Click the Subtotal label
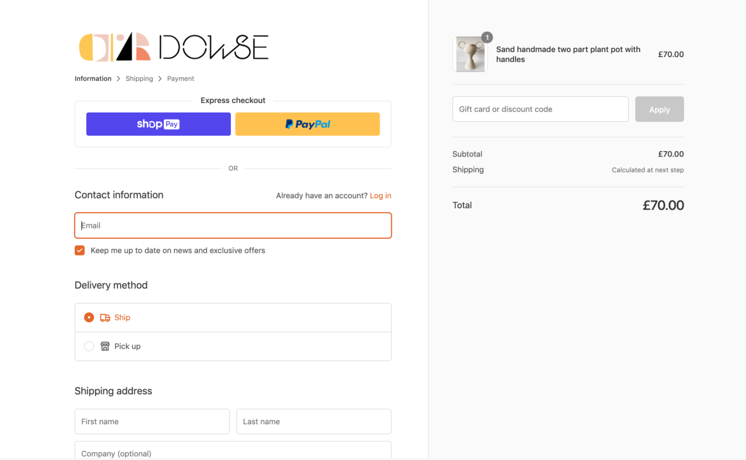The width and height of the screenshot is (746, 460). point(467,154)
